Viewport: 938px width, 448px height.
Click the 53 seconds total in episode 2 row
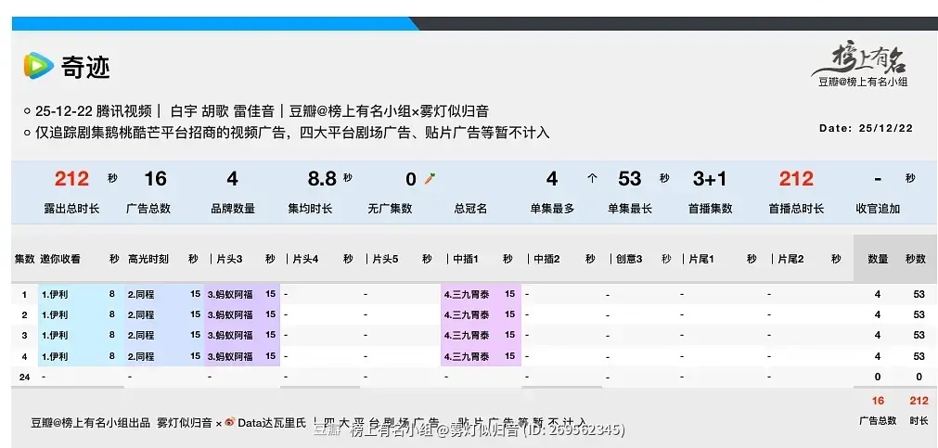click(919, 314)
